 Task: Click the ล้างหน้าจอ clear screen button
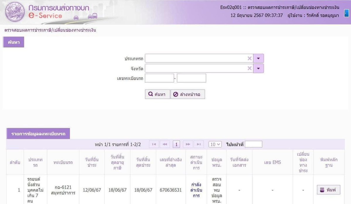click(188, 94)
